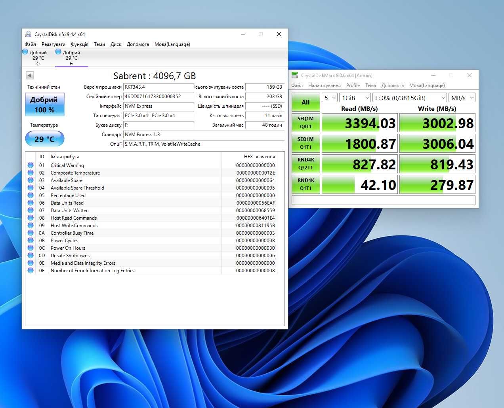Click the power-on hours 48 годин value

click(x=265, y=125)
